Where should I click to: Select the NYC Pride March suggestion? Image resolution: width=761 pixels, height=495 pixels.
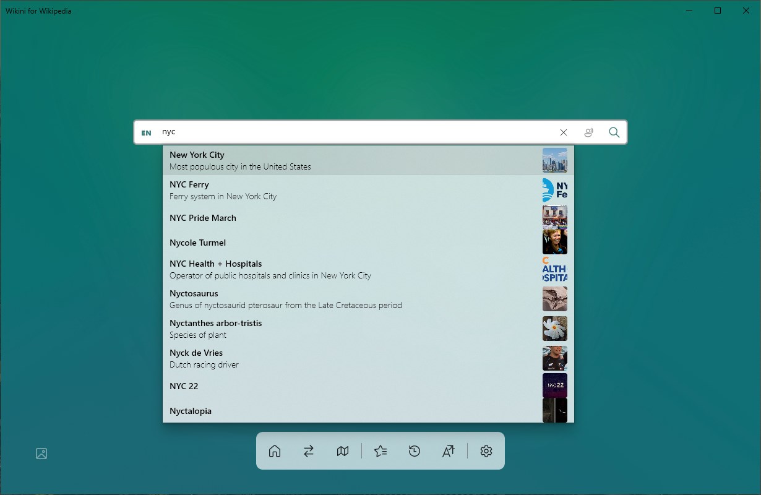pos(368,217)
